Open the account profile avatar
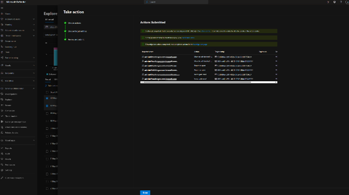Image resolution: width=349 pixels, height=195 pixels. (347, 2)
